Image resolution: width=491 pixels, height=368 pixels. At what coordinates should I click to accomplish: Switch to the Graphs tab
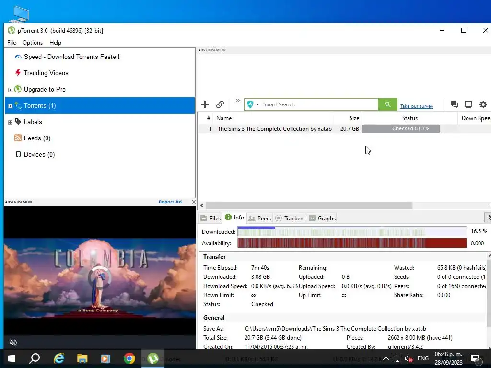(x=322, y=218)
